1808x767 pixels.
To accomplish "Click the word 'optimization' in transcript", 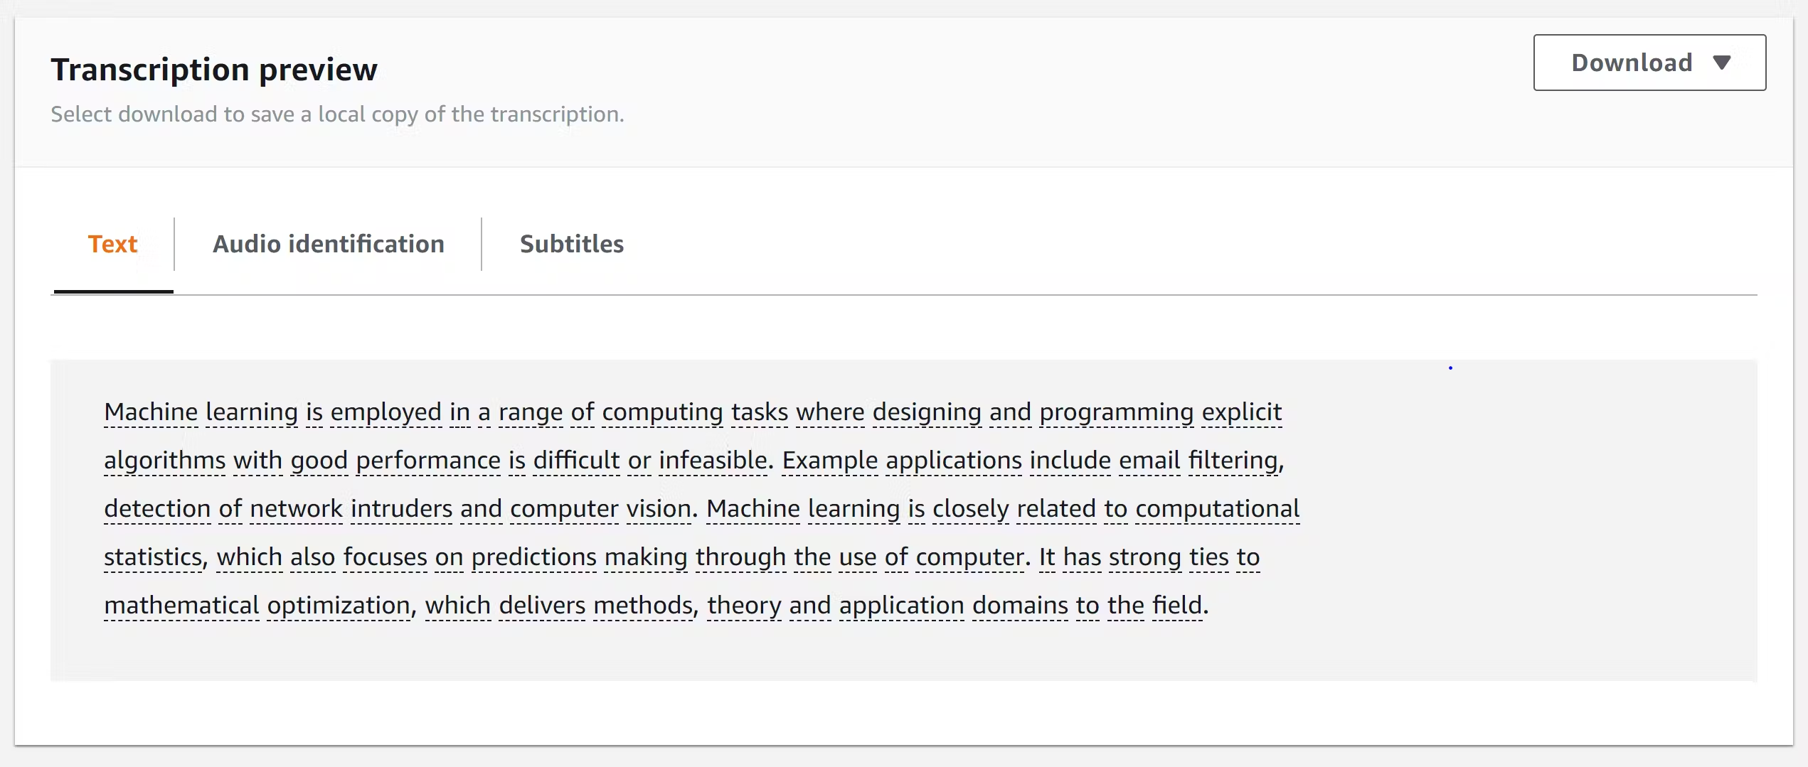I will coord(339,605).
